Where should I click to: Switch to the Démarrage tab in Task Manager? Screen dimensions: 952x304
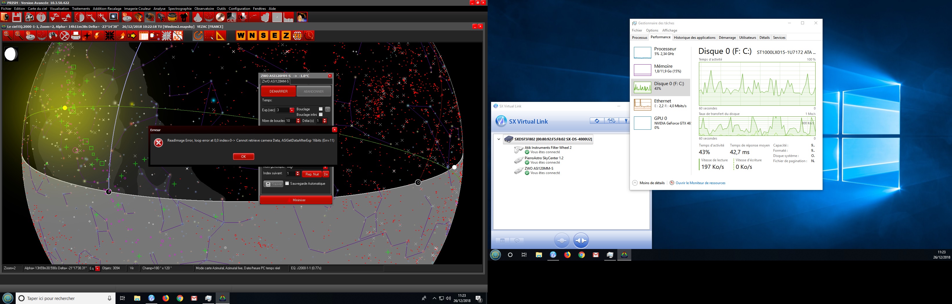(x=727, y=38)
